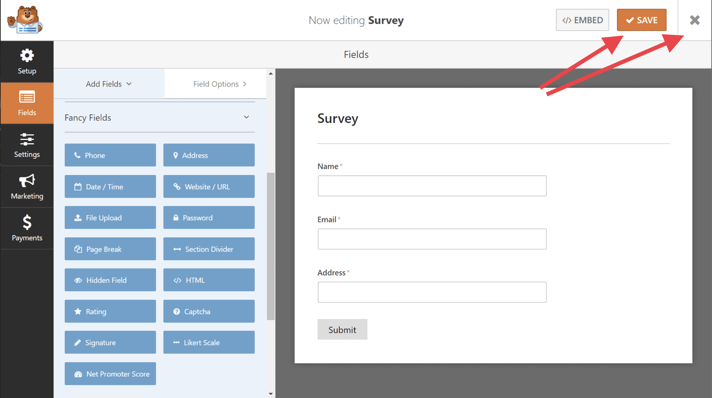
Task: Open the Marketing megaphone panel
Action: (27, 187)
